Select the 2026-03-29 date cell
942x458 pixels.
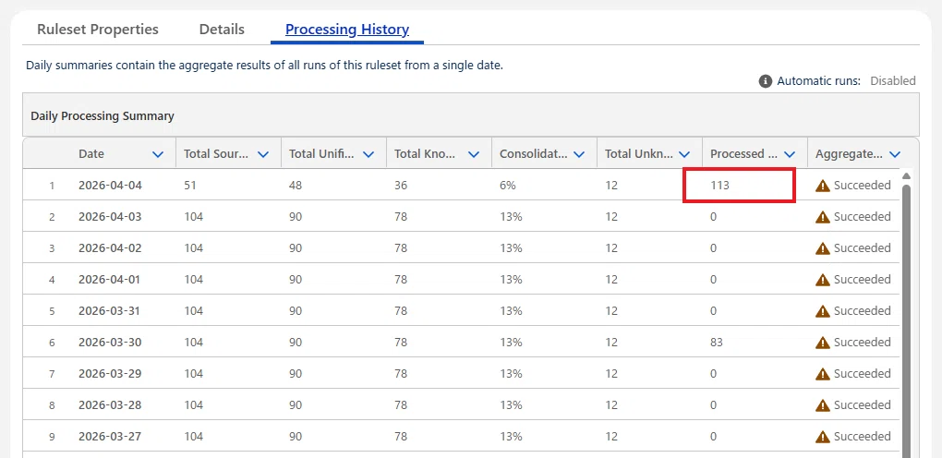coord(110,373)
